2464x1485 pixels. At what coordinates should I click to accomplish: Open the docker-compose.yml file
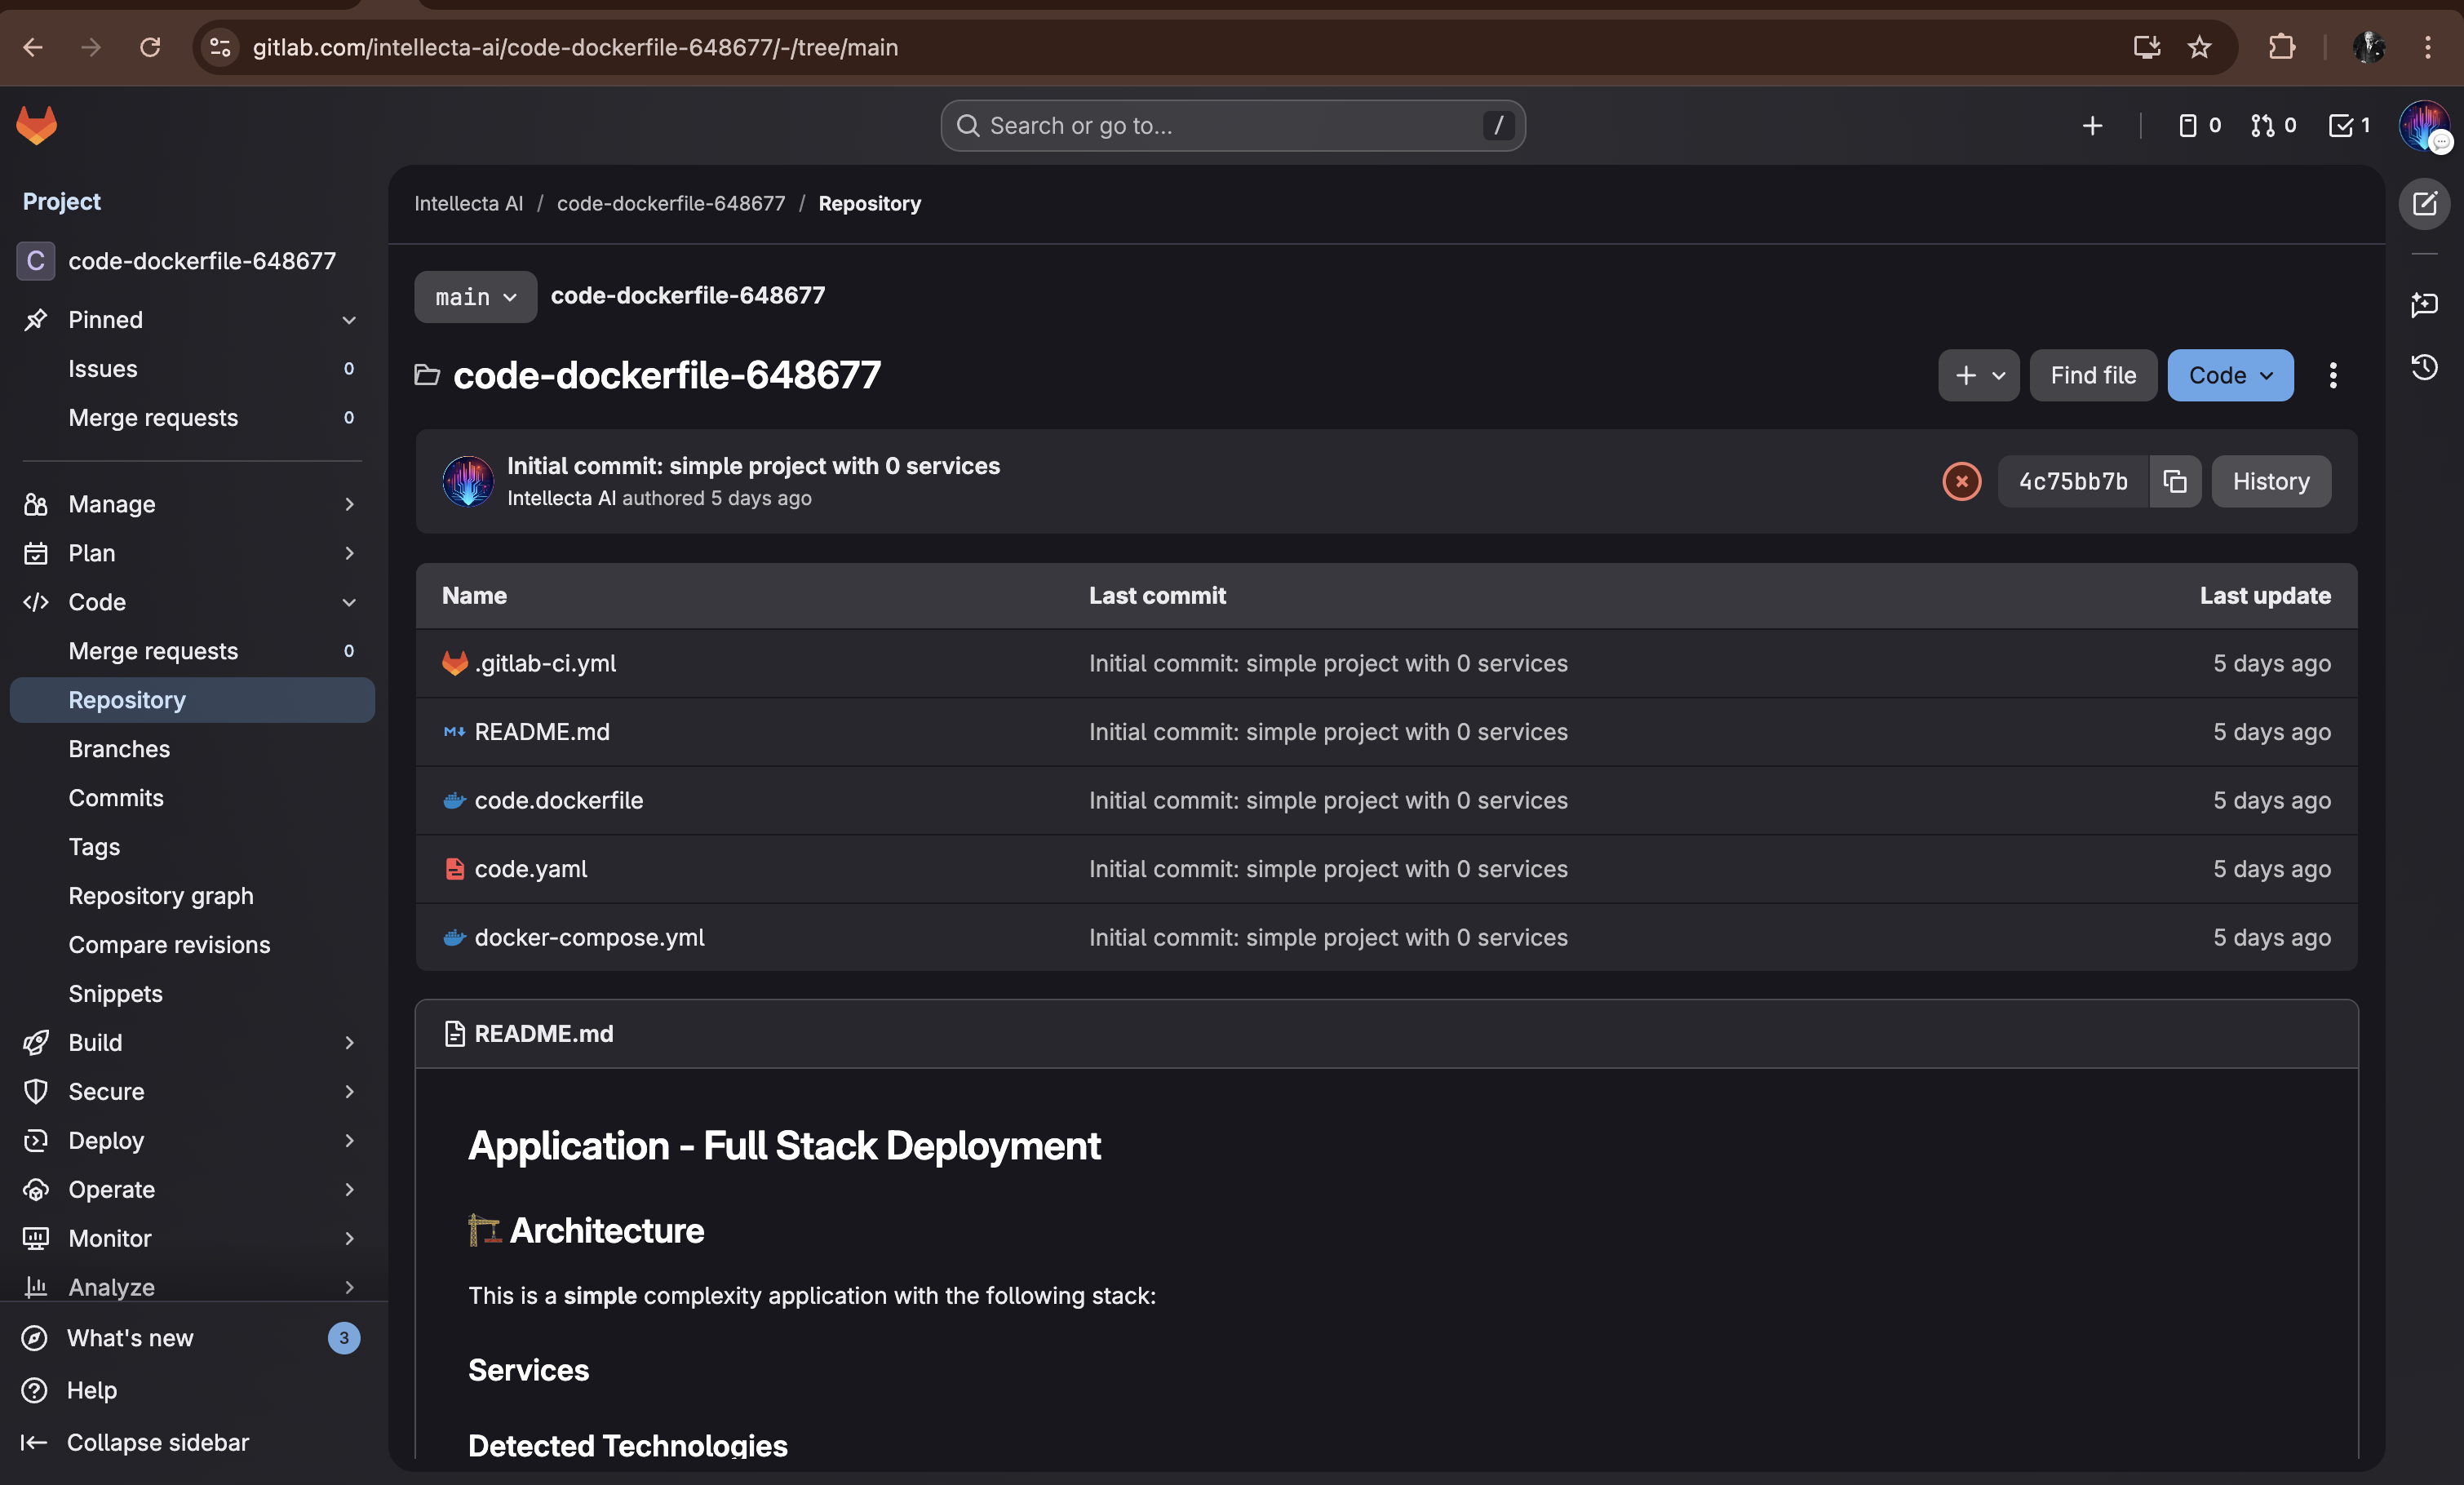(x=589, y=937)
